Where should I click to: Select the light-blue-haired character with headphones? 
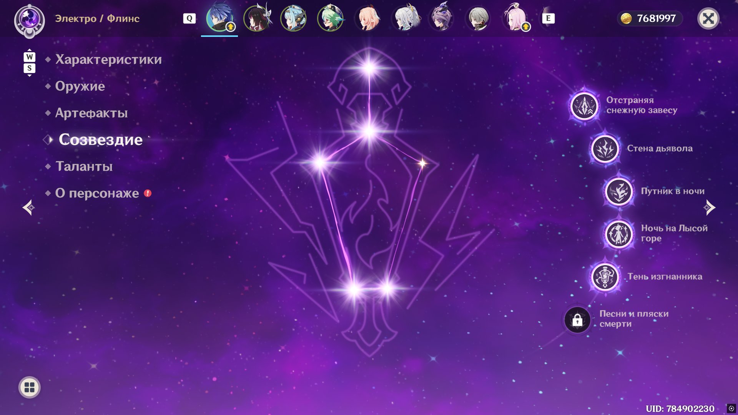coord(293,18)
